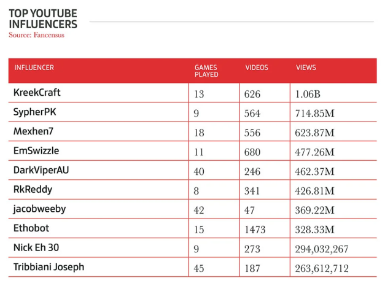Select the Games Played column header

pyautogui.click(x=206, y=71)
